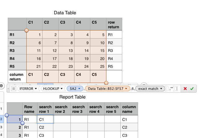Open the $A2 reference options arrow
The image size is (206, 138).
[x=79, y=89]
